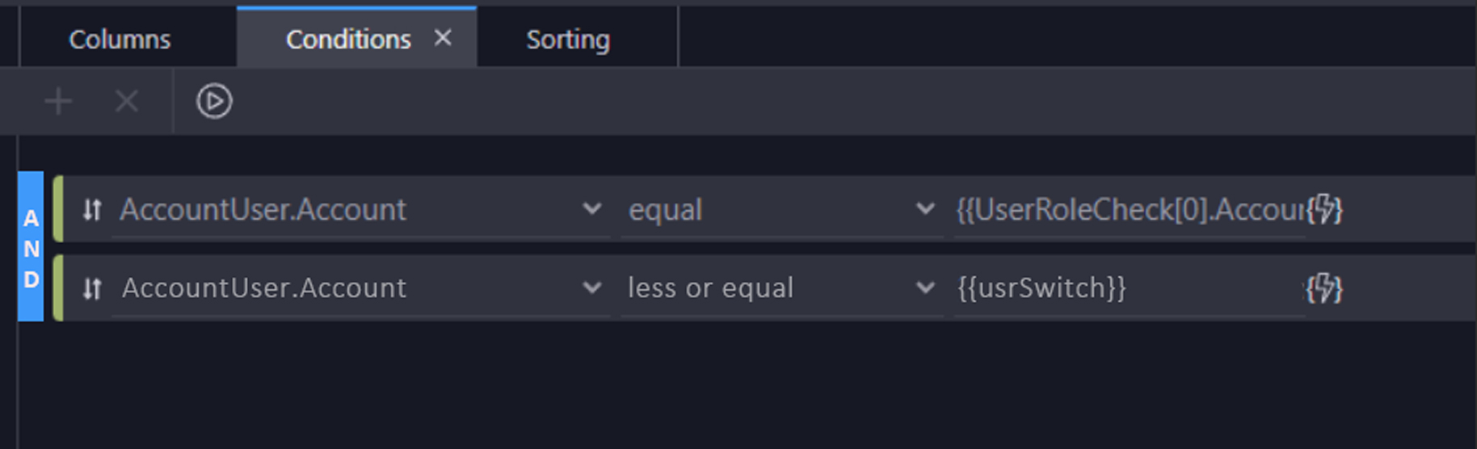This screenshot has height=449, width=1477.
Task: Switch to the Columns tab
Action: pos(120,39)
